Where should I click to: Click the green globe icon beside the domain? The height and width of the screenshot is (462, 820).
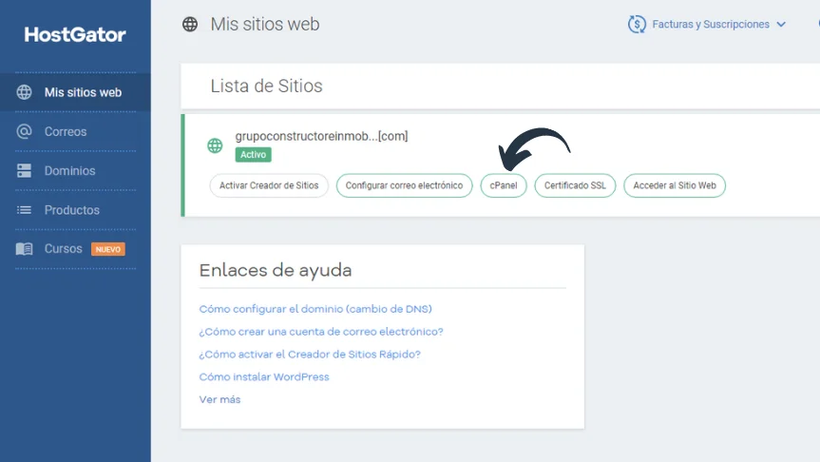tap(215, 145)
